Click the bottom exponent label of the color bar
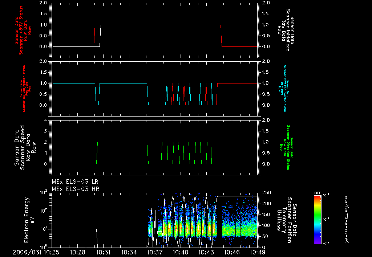372x257 pixels. click(x=326, y=244)
